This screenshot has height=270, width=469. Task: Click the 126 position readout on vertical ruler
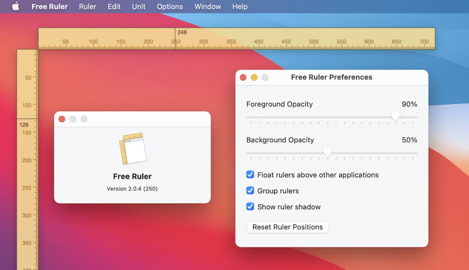click(x=24, y=124)
